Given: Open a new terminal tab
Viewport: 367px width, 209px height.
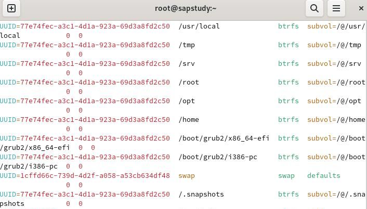Looking at the screenshot, I should click(x=11, y=8).
